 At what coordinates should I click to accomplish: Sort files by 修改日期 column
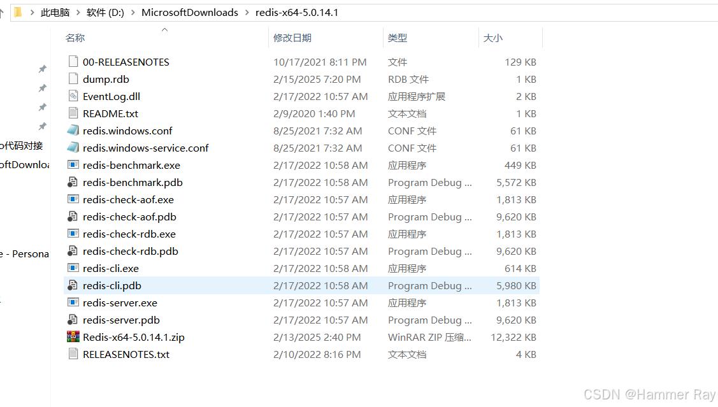click(x=292, y=38)
